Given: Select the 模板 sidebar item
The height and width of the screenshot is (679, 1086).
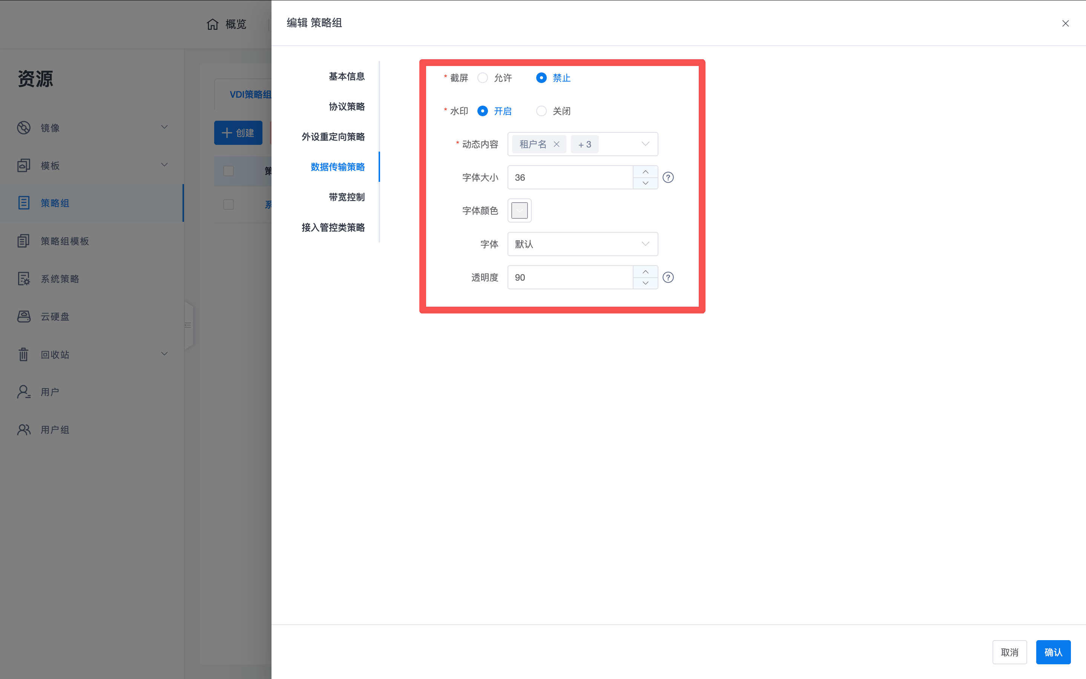Looking at the screenshot, I should pos(50,165).
